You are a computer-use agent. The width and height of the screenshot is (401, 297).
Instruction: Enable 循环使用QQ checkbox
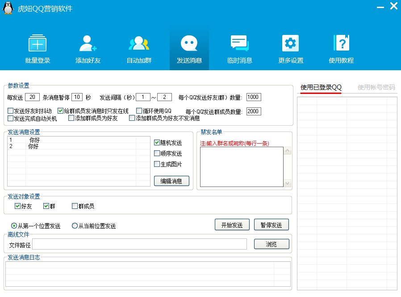139,110
